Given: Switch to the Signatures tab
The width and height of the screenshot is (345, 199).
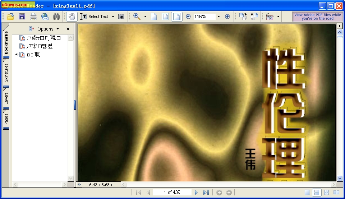Looking at the screenshot, I should 6,73.
